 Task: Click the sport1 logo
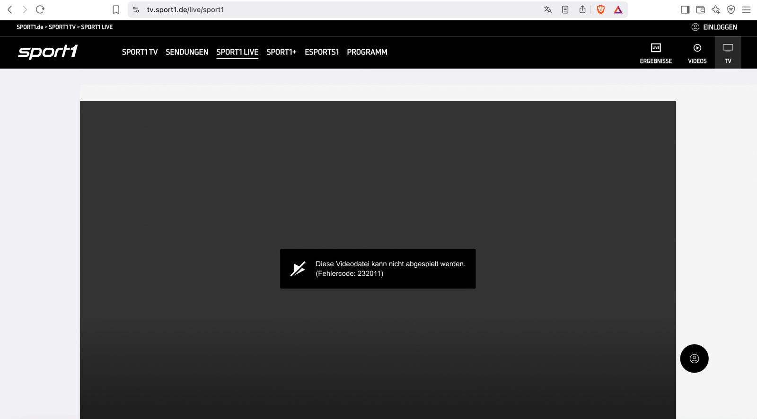click(x=48, y=52)
